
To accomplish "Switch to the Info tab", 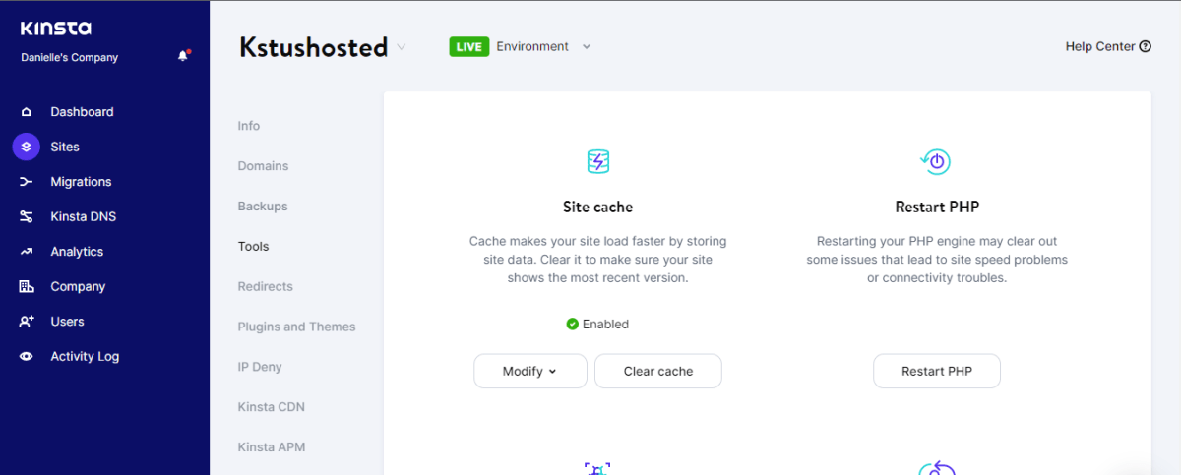I will coord(249,126).
